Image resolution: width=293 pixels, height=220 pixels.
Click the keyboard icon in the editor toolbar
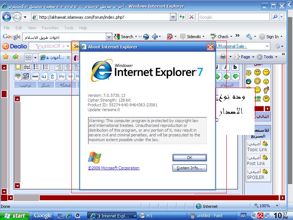point(18,76)
